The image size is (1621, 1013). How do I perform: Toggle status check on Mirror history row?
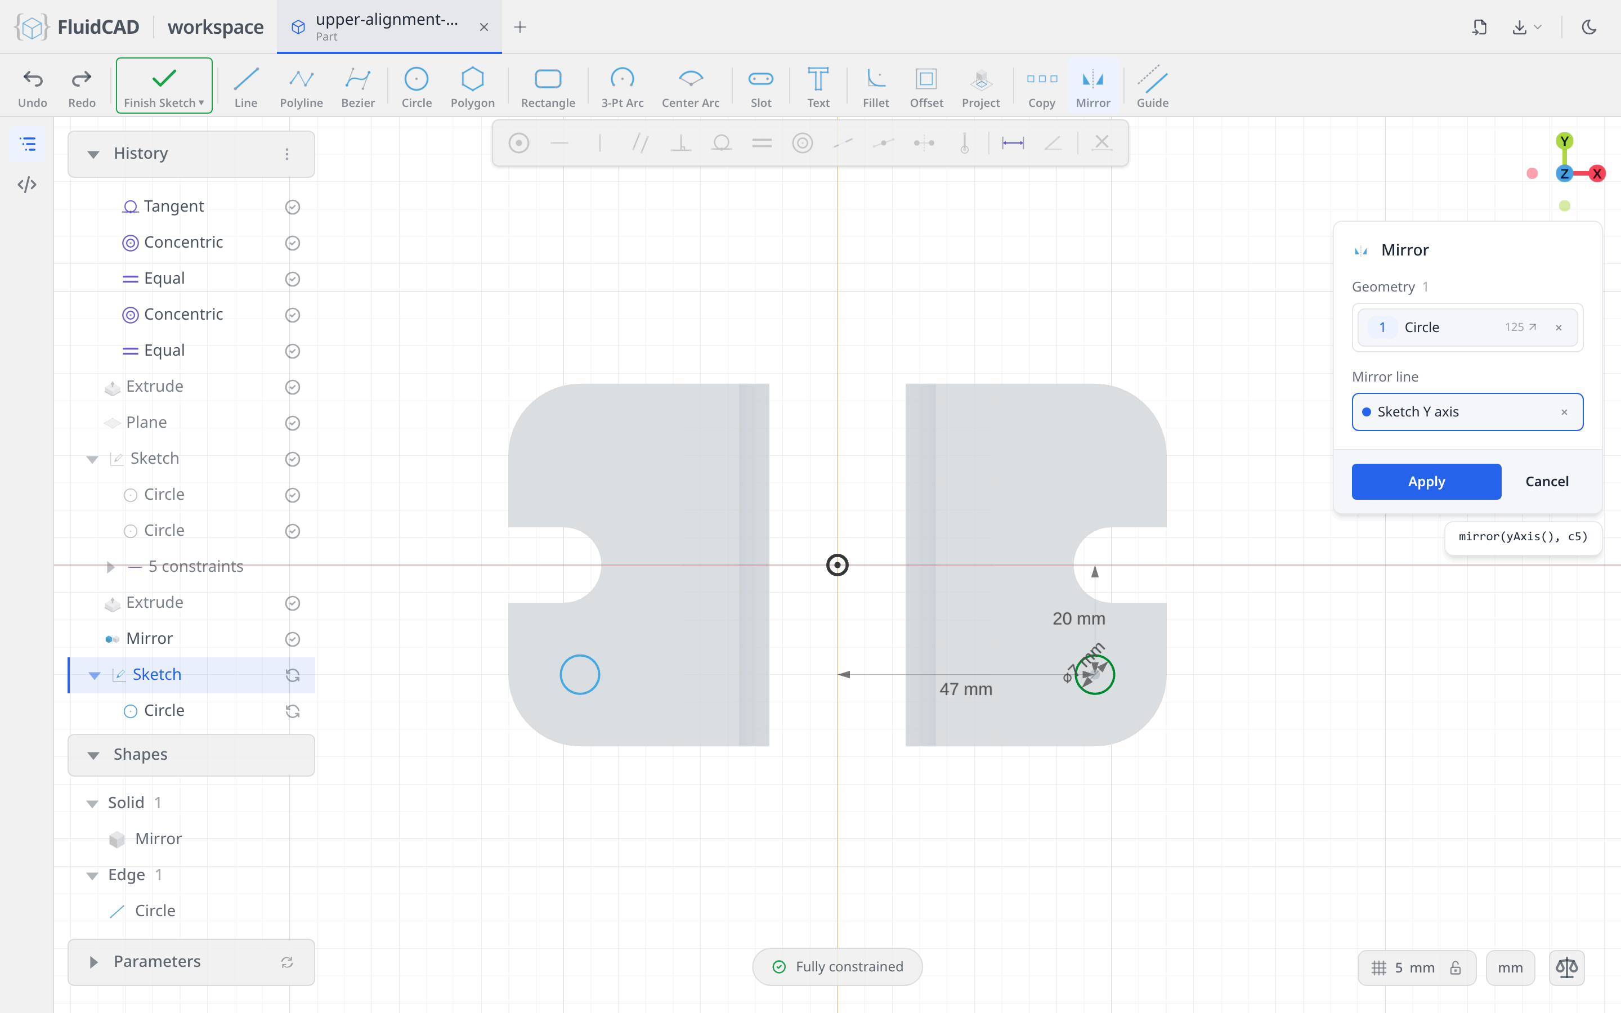(292, 639)
